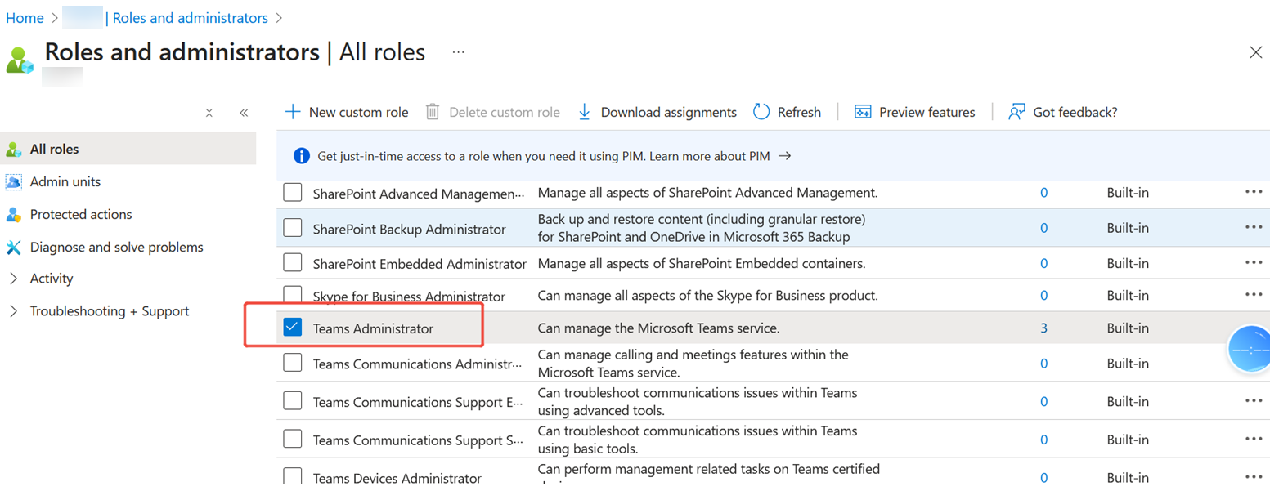The width and height of the screenshot is (1270, 491).
Task: Expand Troubleshooting + Support section
Action: coord(13,310)
